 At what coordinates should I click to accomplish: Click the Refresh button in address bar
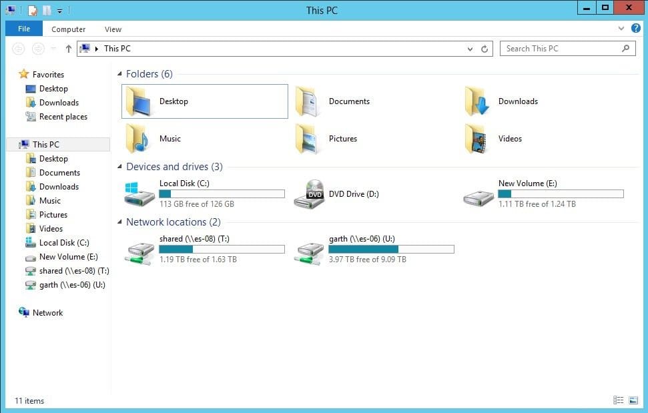[484, 49]
